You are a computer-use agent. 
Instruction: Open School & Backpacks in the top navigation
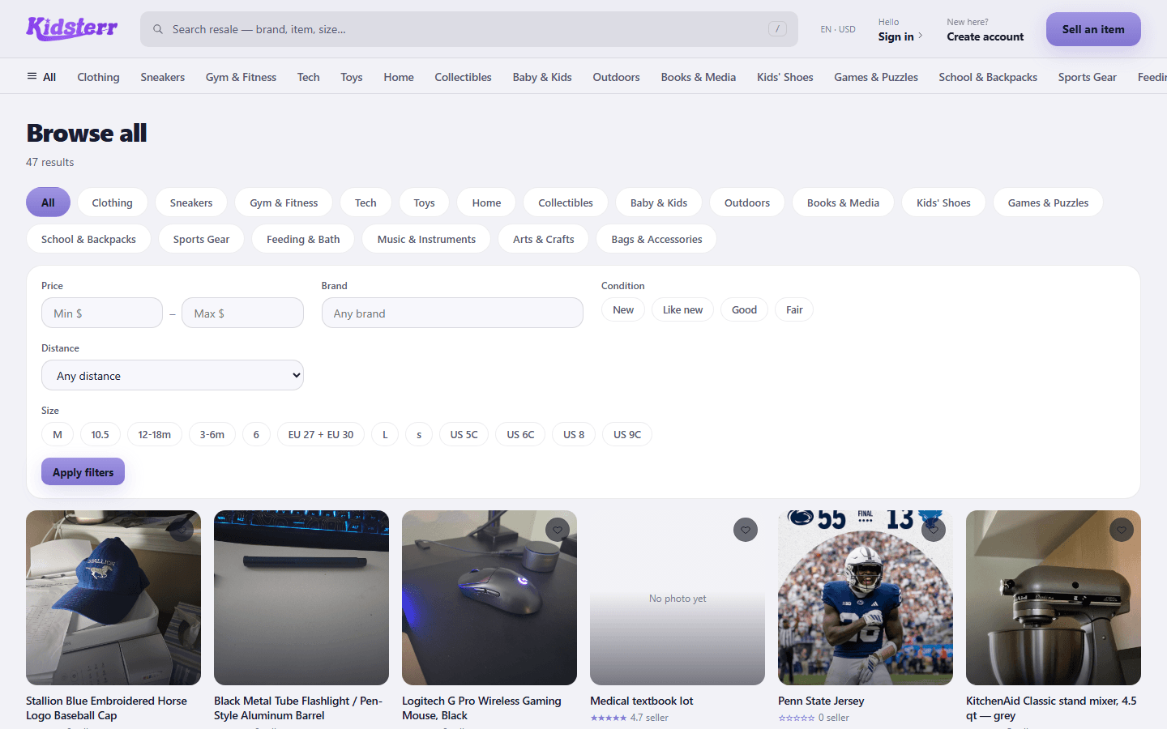[988, 77]
